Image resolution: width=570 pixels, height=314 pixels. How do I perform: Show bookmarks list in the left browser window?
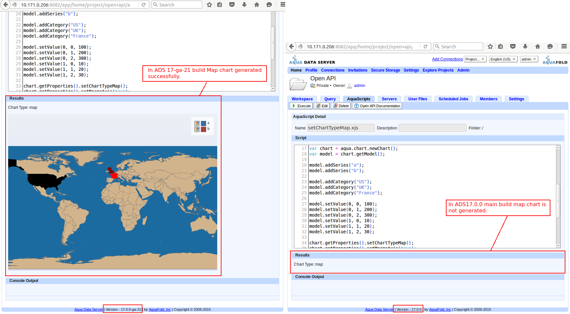click(220, 5)
